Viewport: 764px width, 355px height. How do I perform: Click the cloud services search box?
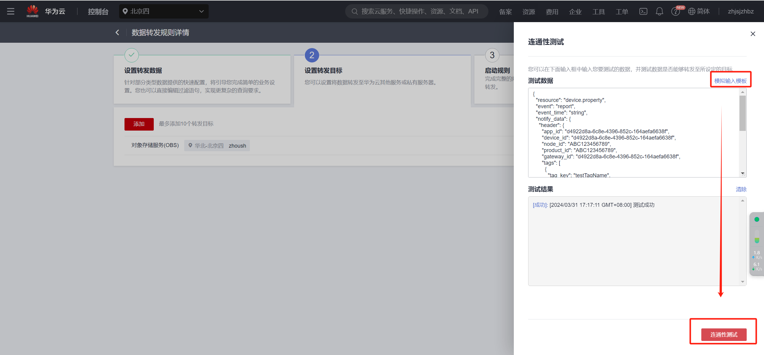pyautogui.click(x=416, y=11)
